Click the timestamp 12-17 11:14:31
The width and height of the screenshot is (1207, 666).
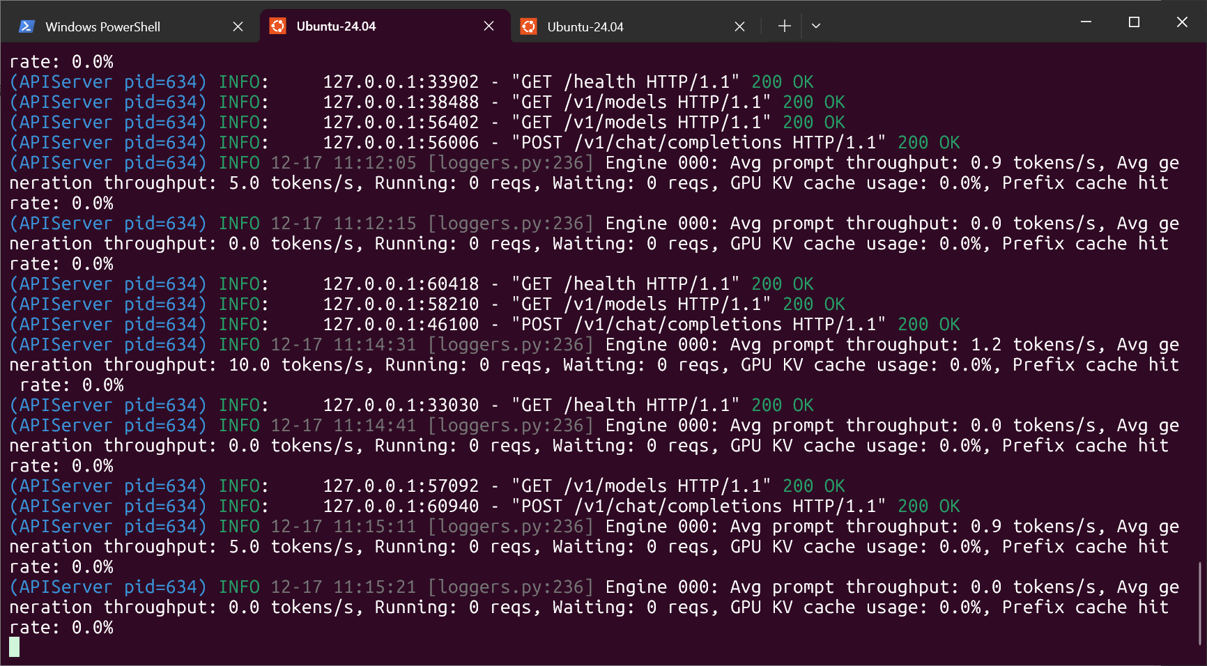(344, 345)
